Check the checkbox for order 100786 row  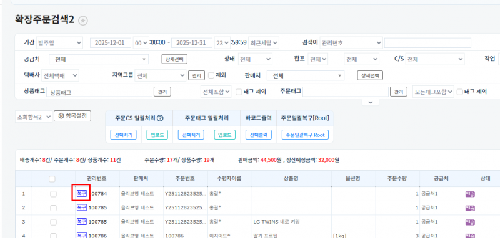(53, 236)
